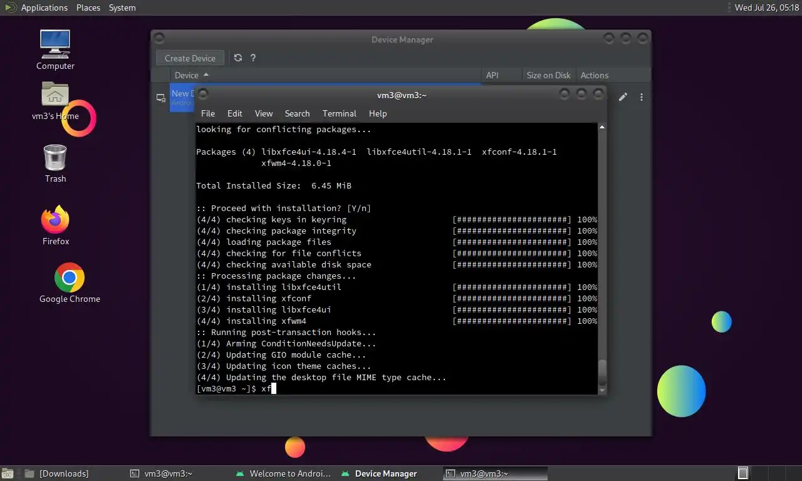
Task: Click the active vm3@vm3 taskbar entry
Action: click(495, 473)
